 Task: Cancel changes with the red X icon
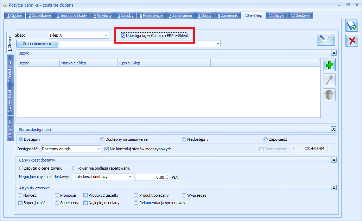point(351,40)
